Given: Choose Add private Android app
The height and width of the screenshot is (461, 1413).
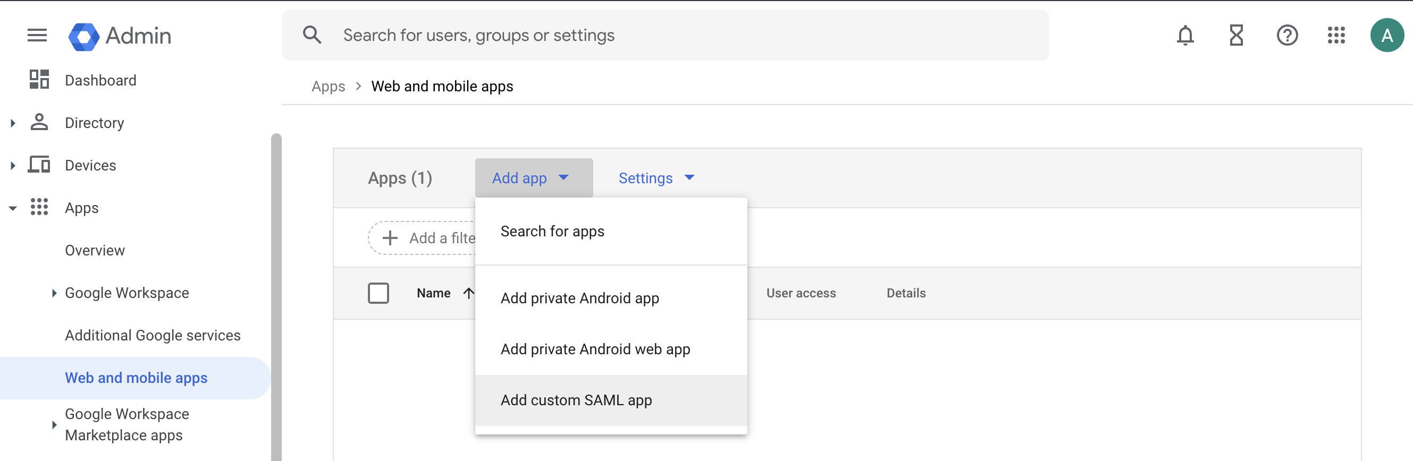Looking at the screenshot, I should 611,298.
